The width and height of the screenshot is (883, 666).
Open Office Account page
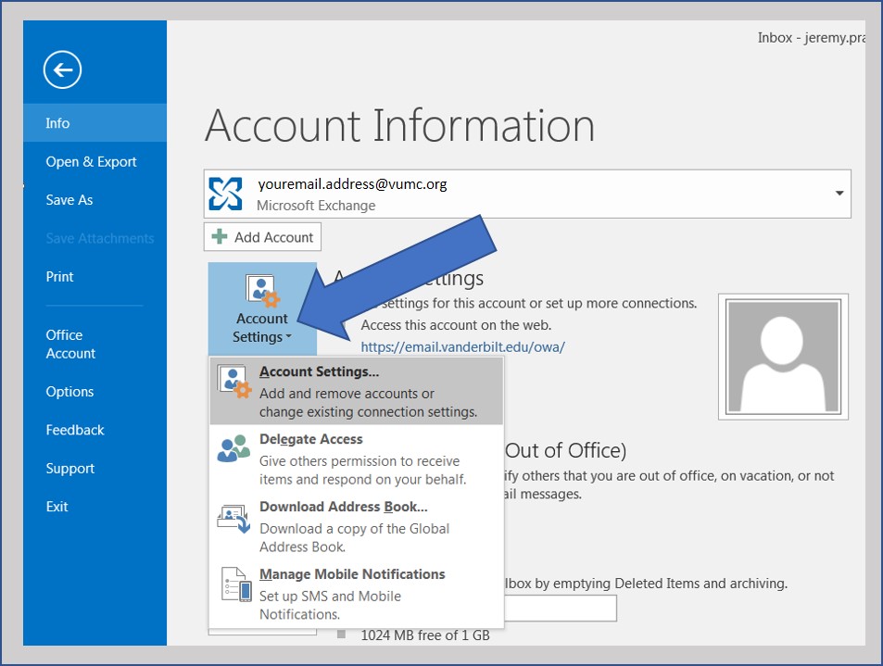[95, 344]
